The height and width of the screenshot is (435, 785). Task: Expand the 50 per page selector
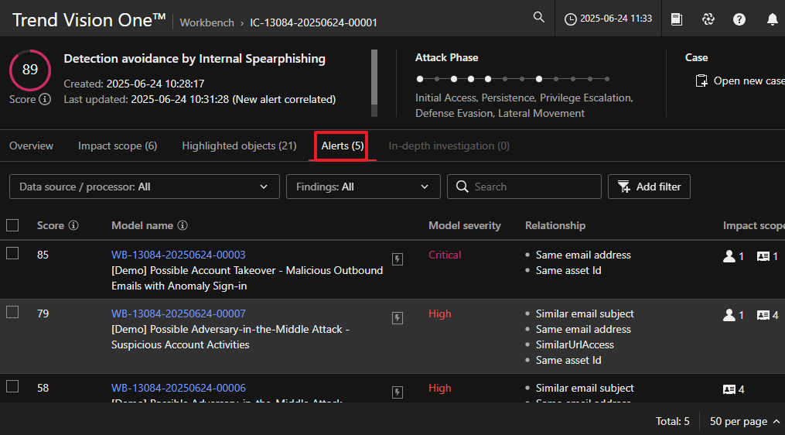[x=744, y=422]
